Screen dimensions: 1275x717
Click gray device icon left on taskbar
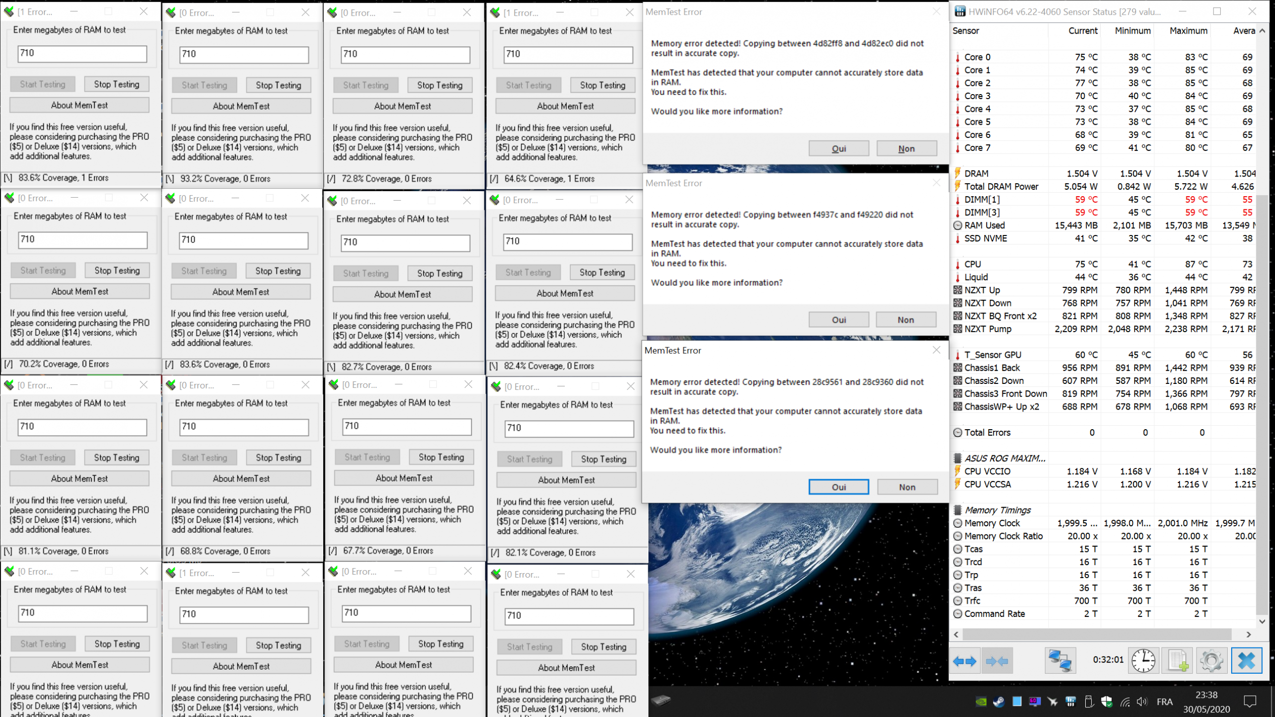(661, 700)
